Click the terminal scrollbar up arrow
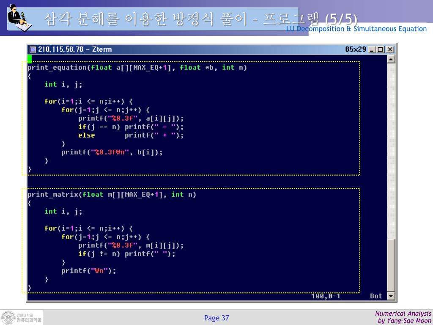Viewport: 433px width, 325px height. (391, 59)
